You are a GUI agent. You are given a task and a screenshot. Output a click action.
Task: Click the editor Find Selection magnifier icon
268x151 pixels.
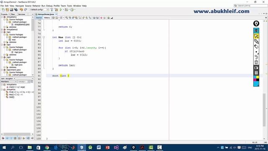click(67, 18)
